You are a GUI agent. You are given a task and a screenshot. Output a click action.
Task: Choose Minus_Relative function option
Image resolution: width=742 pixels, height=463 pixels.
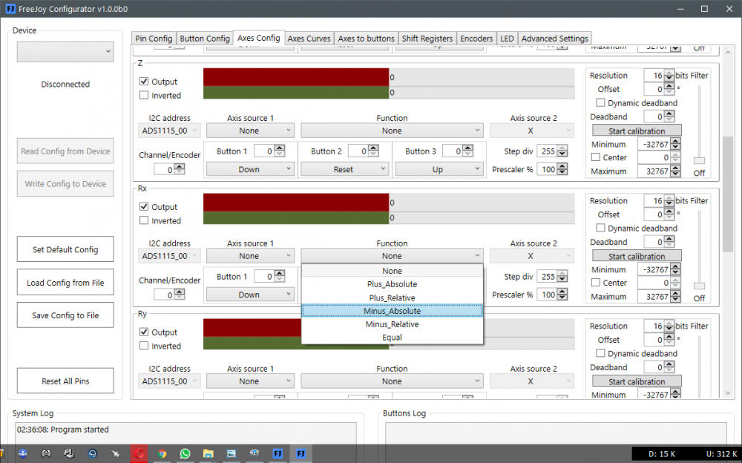click(393, 324)
